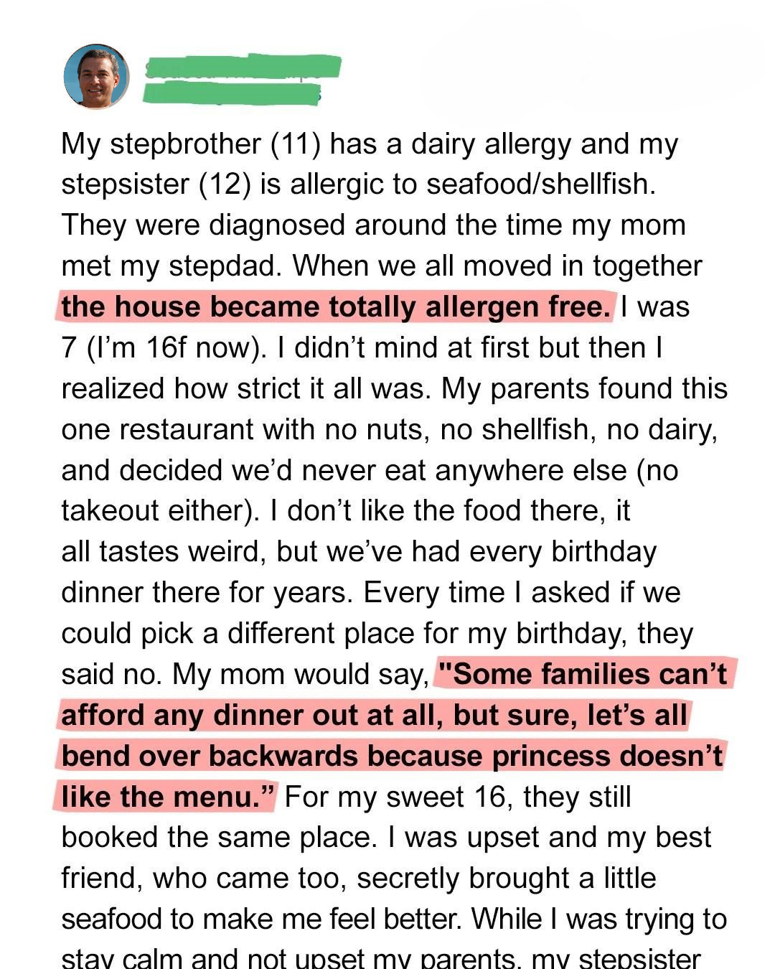Click the poster's profile photo avatar
Screen dimensions: 775x969
[96, 77]
